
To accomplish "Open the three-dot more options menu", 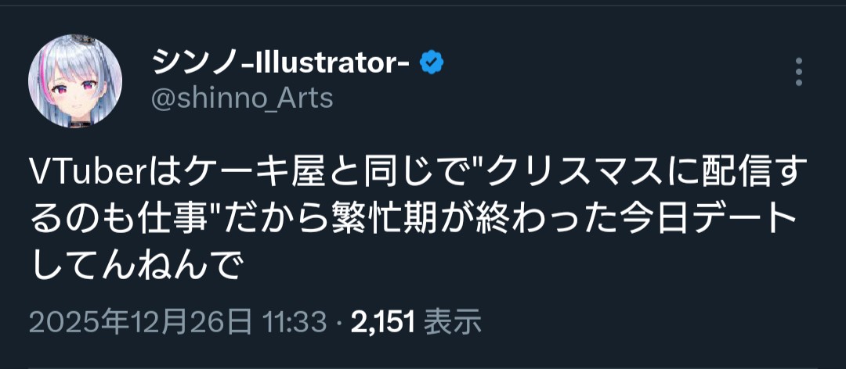I will 799,71.
